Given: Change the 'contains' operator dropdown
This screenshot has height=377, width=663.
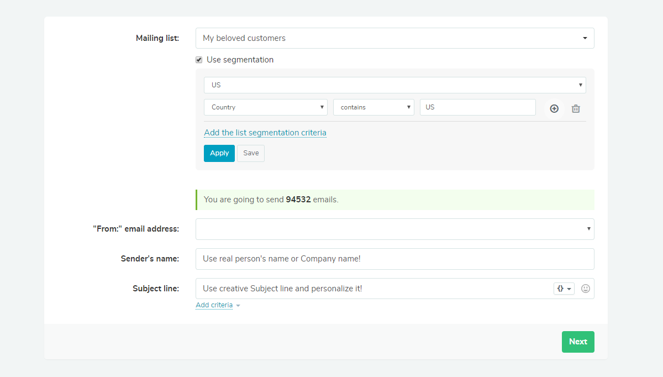Looking at the screenshot, I should pyautogui.click(x=373, y=107).
